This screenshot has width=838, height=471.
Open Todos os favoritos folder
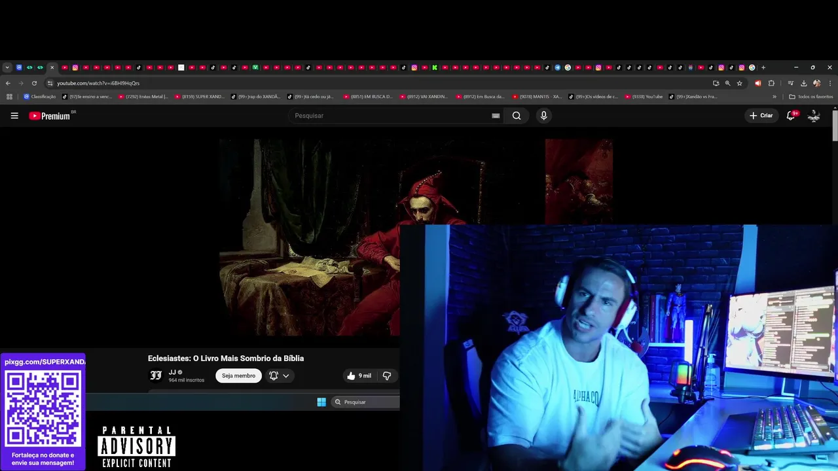[x=811, y=97]
